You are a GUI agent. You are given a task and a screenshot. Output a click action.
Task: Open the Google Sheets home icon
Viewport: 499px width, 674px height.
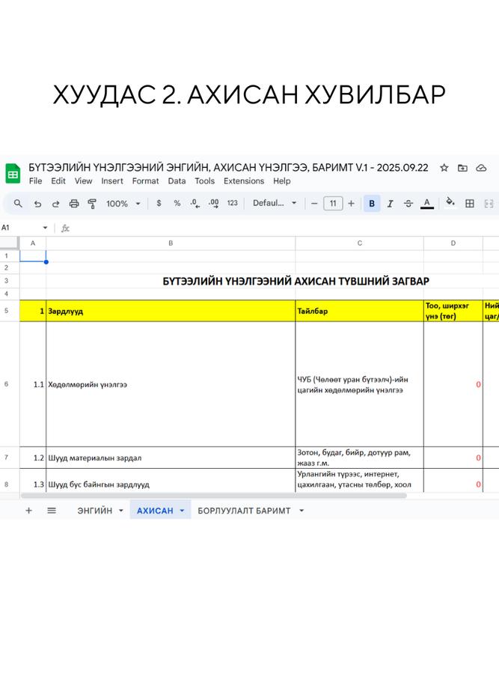click(13, 174)
